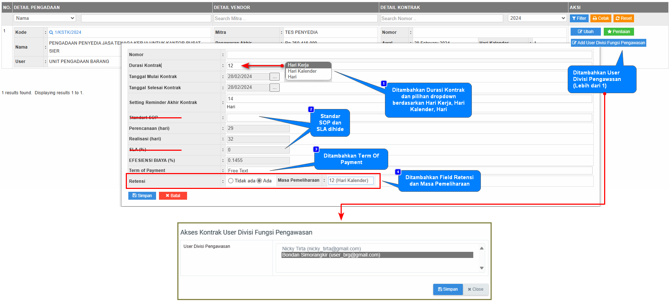Choose Hari Kalender from duration dropdown
The image size is (669, 304).
tap(302, 71)
